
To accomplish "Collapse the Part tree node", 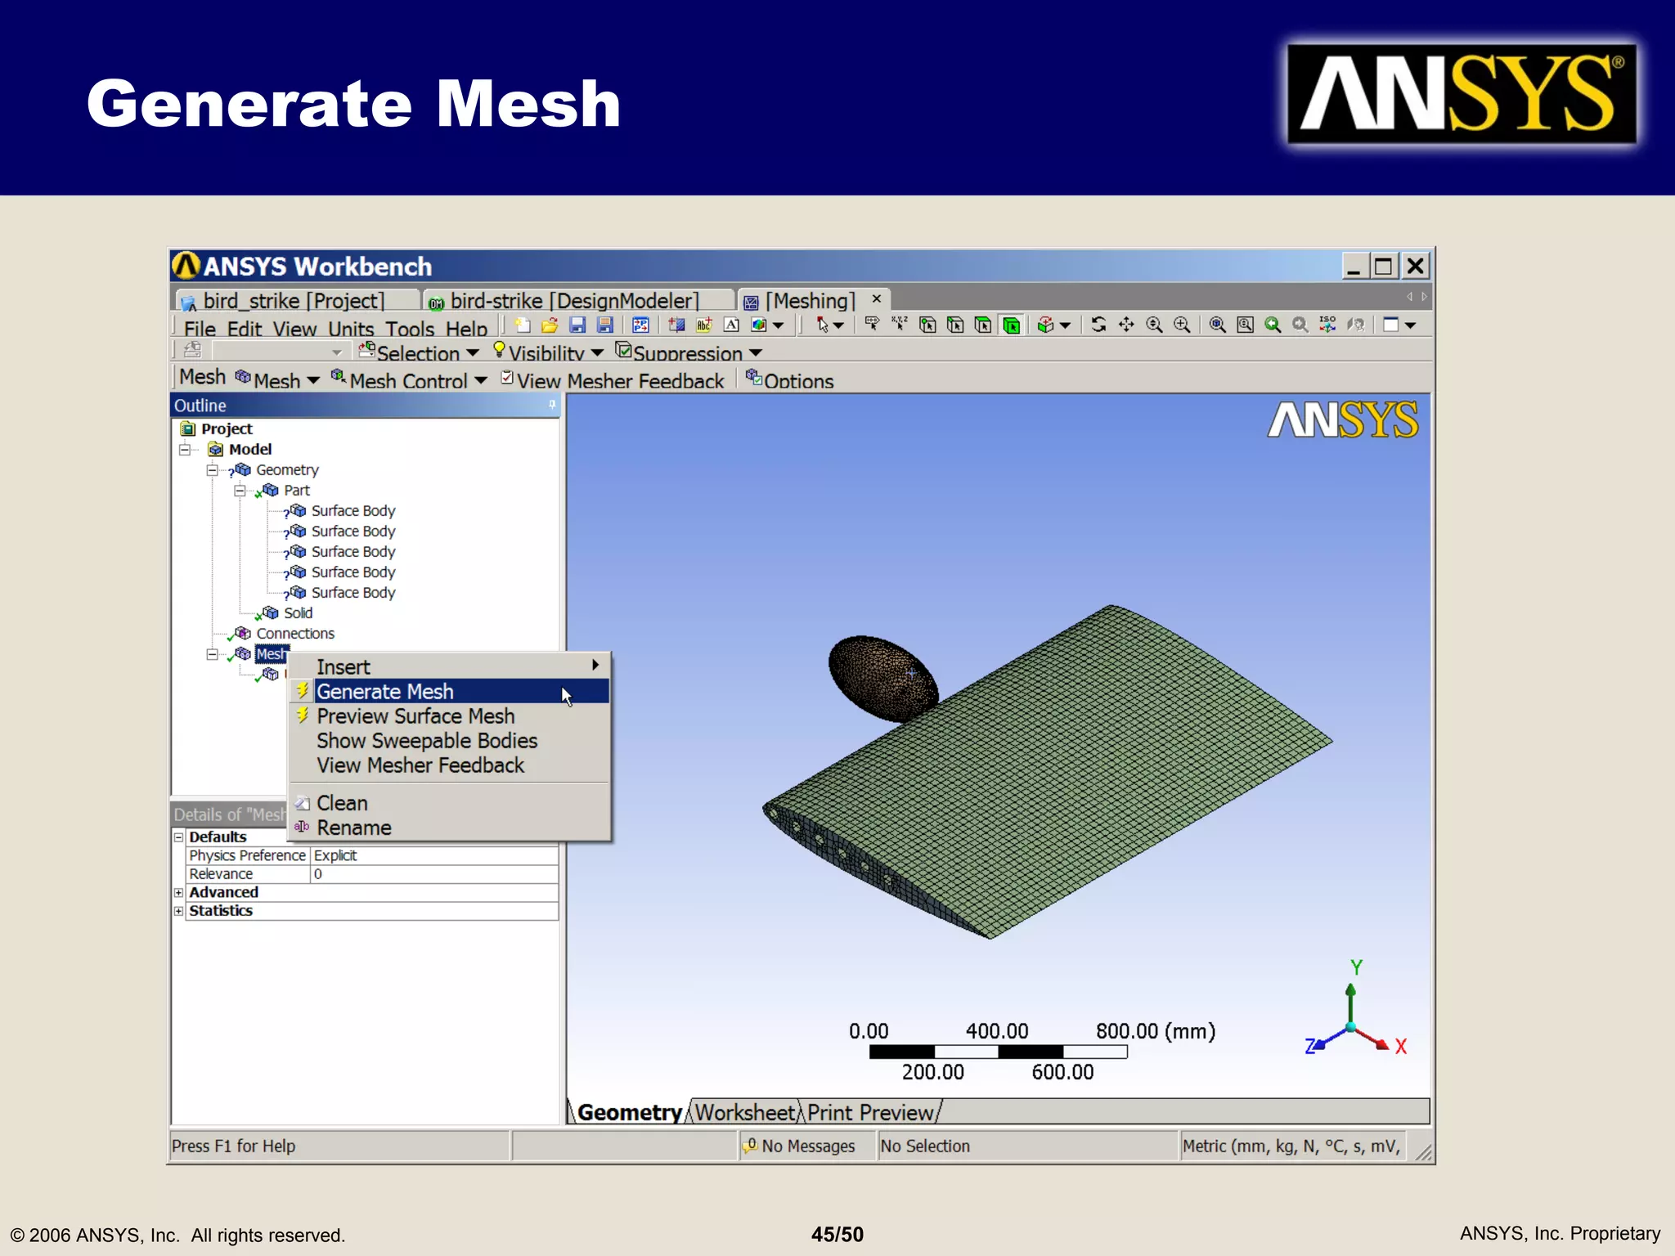I will point(240,491).
